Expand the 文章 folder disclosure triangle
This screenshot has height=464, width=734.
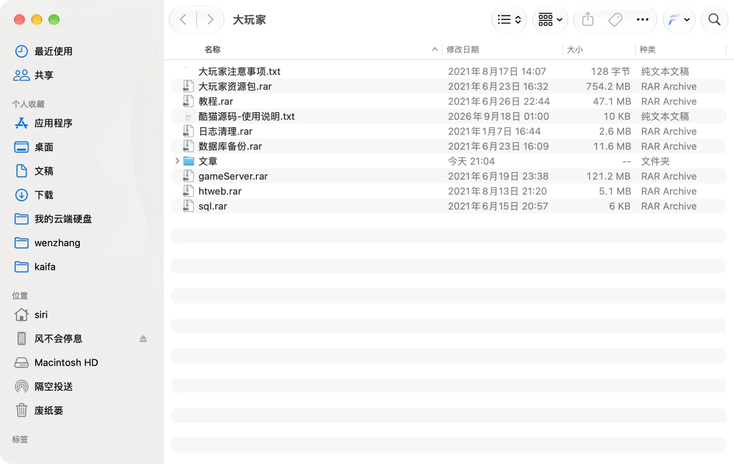tap(177, 161)
